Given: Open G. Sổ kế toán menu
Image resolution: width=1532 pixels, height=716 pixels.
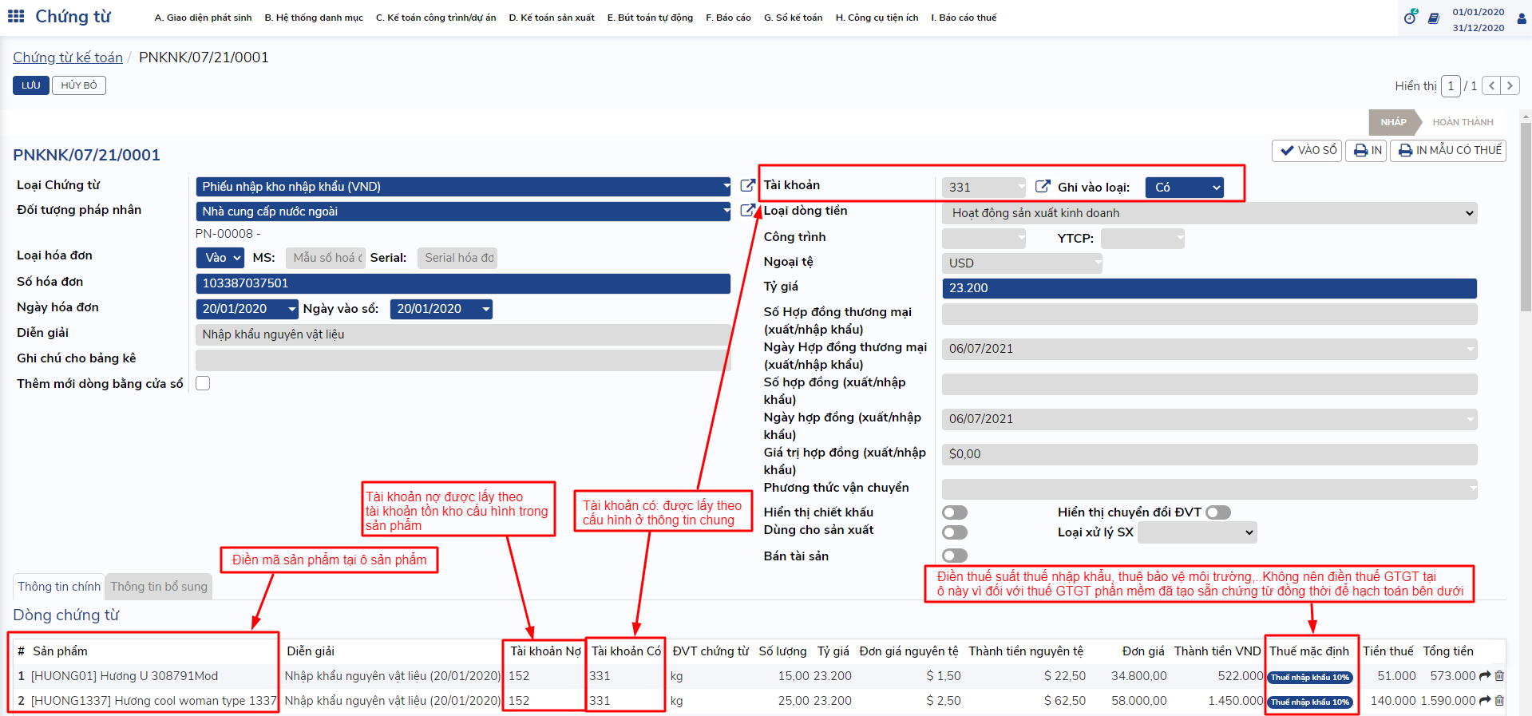Looking at the screenshot, I should click(793, 18).
